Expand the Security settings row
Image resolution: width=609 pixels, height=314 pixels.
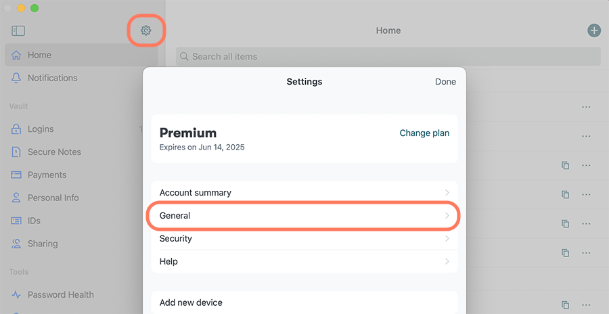click(x=304, y=239)
